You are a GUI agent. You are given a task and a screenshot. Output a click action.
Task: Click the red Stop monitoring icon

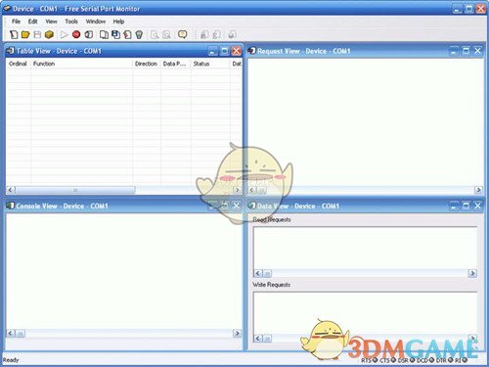(x=76, y=34)
